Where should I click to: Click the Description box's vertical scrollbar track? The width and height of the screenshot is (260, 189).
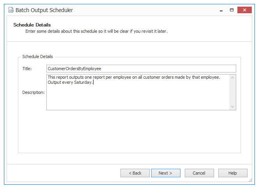[x=232, y=92]
